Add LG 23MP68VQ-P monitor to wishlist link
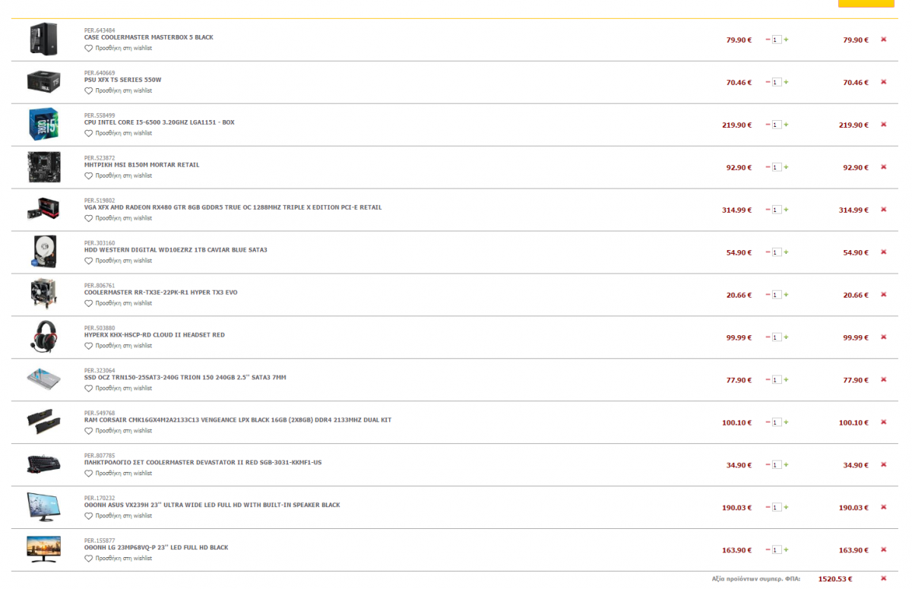 pyautogui.click(x=124, y=559)
